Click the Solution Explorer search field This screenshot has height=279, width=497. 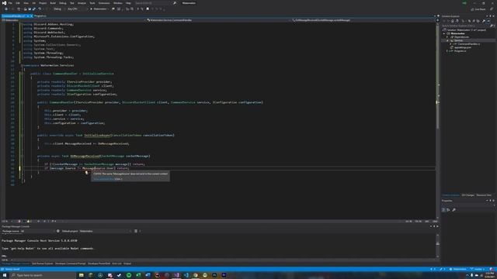[x=466, y=26]
